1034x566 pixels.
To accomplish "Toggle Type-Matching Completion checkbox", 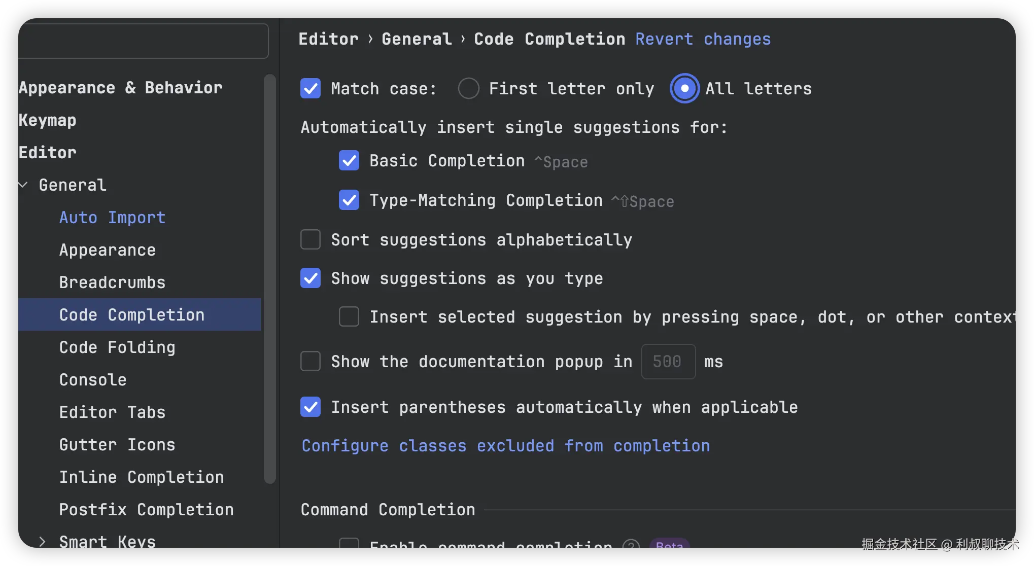I will (x=349, y=200).
